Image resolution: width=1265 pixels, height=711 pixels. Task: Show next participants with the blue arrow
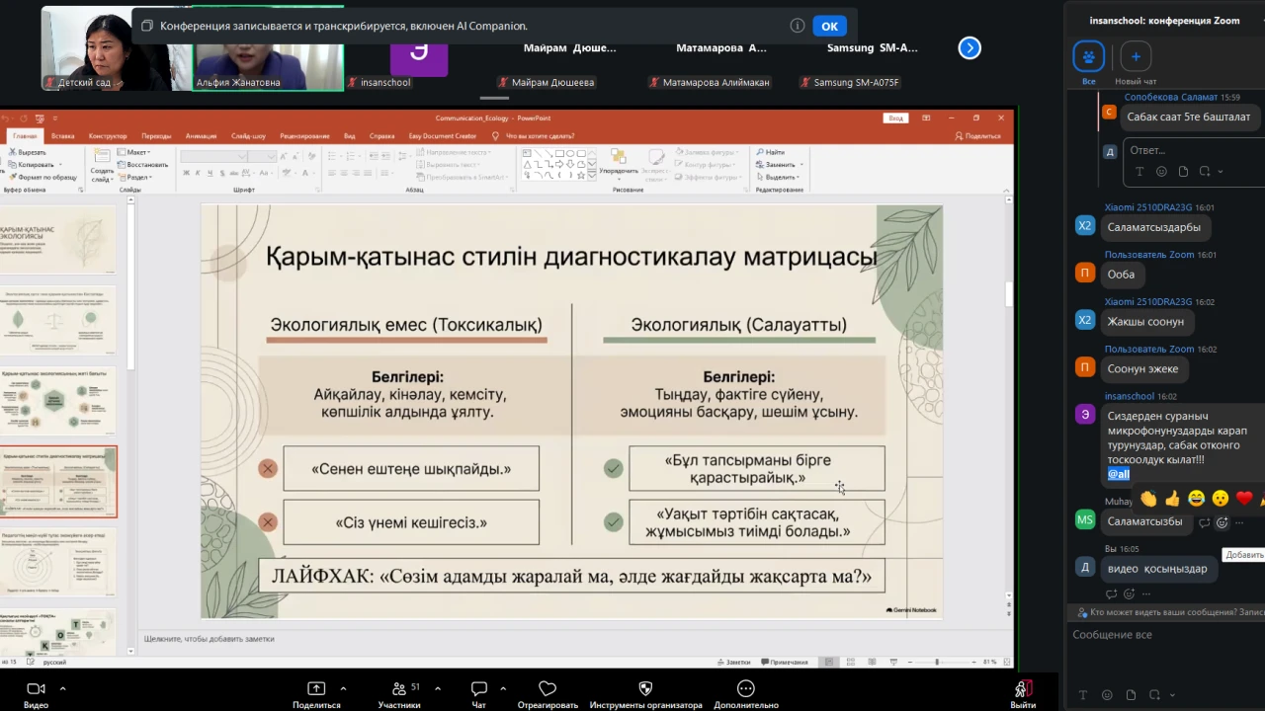970,47
